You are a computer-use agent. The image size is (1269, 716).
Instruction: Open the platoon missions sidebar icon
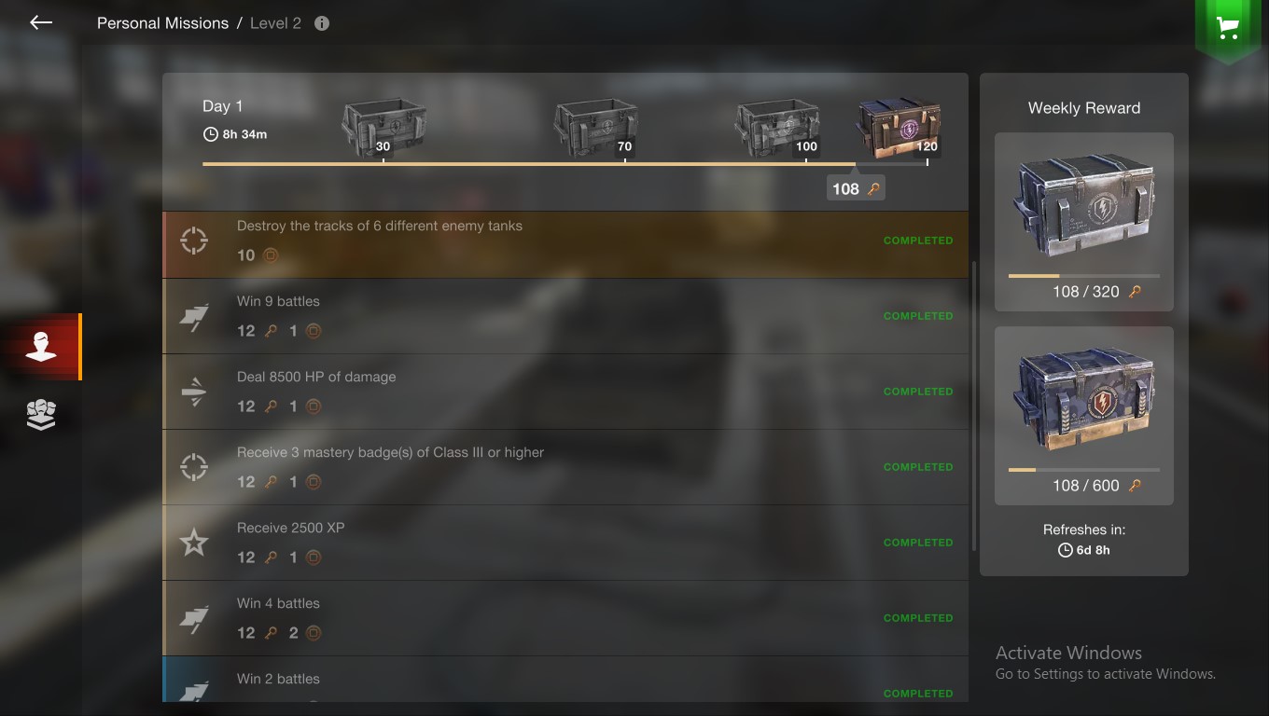[41, 414]
